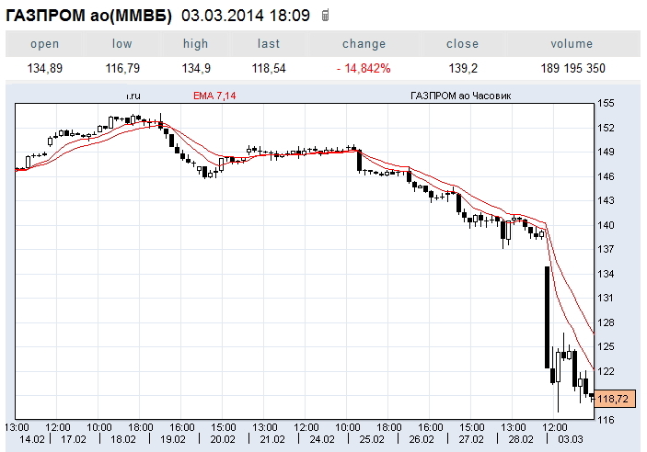Click the 28.02 date axis label
647x452 pixels.
point(521,439)
